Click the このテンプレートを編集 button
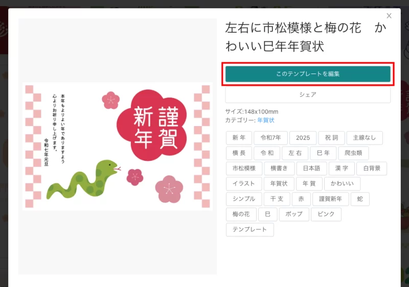The width and height of the screenshot is (409, 287). (308, 74)
